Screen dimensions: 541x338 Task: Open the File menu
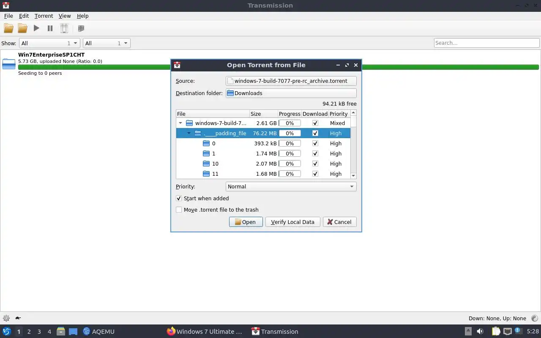pyautogui.click(x=8, y=16)
